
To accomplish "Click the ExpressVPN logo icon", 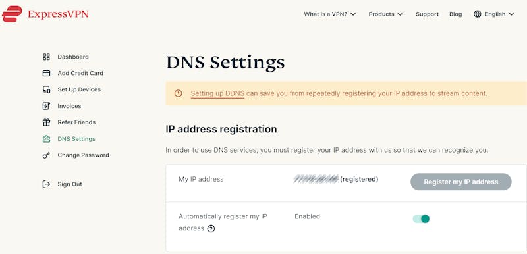I will click(12, 14).
